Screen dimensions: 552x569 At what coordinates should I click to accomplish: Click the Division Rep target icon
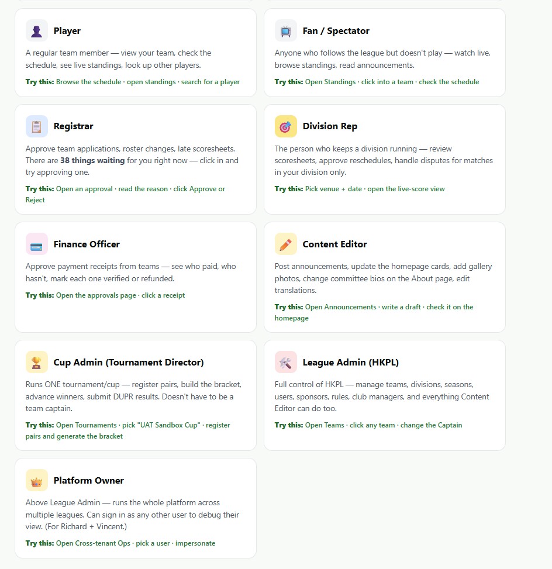click(x=285, y=126)
